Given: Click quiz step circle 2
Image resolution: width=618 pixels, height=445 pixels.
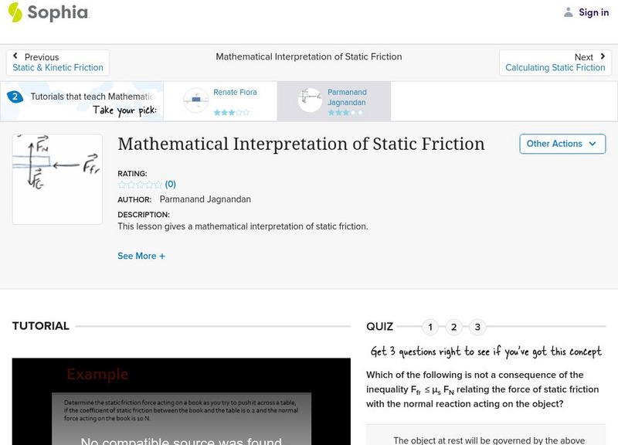Looking at the screenshot, I should tap(453, 327).
